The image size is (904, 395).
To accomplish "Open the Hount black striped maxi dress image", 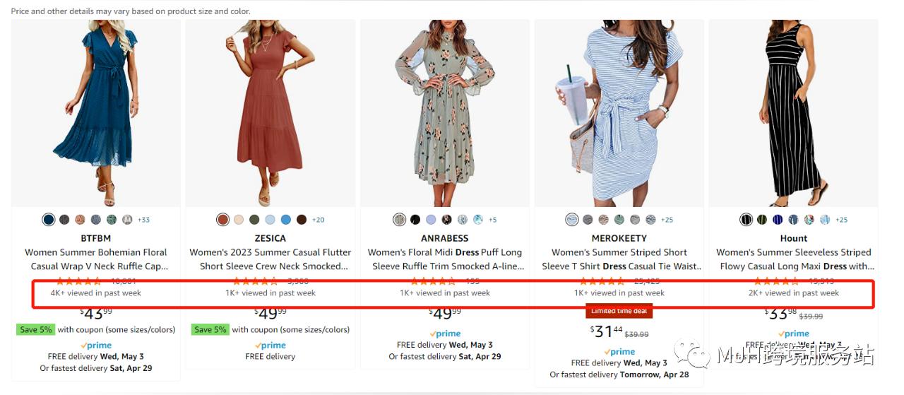I will 793,113.
